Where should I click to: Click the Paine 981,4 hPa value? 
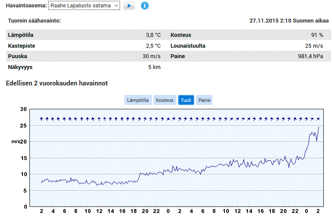click(x=310, y=56)
